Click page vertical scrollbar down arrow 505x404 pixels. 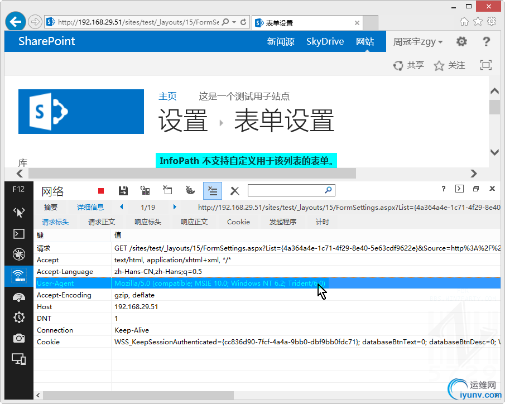[494, 152]
